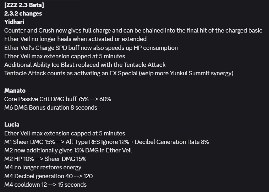
Task: Click the Ether Veil no longer heals line
Action: [x=76, y=39]
